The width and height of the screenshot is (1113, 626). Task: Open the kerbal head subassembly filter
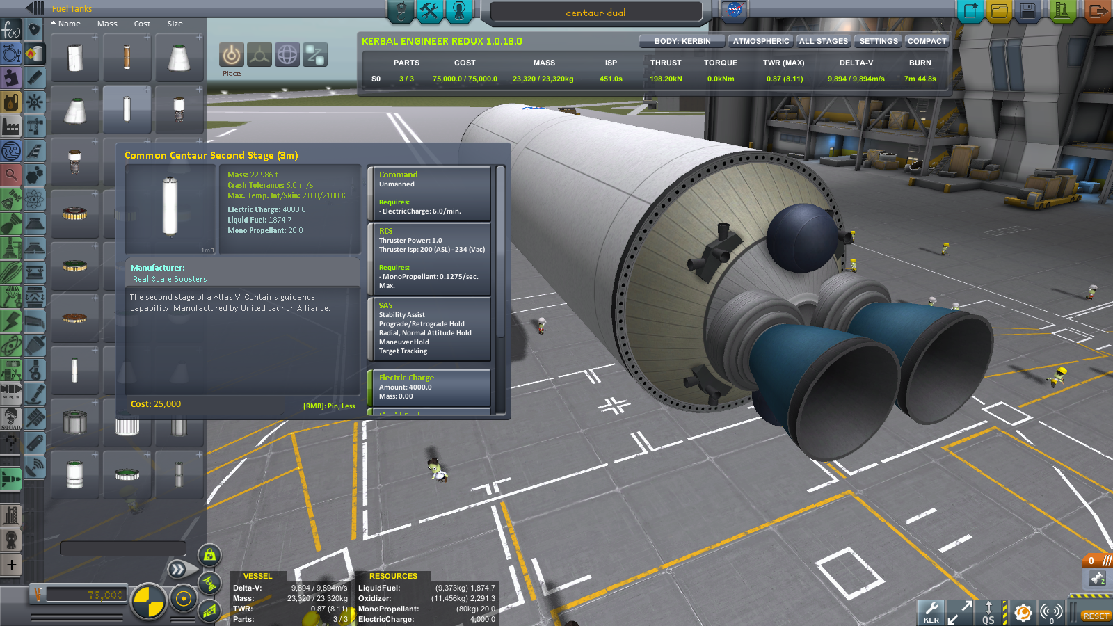pyautogui.click(x=11, y=540)
